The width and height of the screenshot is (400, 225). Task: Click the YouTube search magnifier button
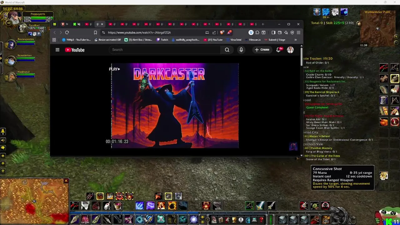(x=227, y=50)
